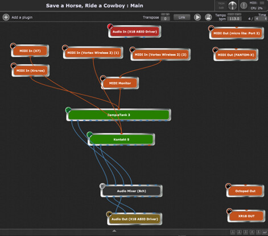This screenshot has height=236, width=268.
Task: Click the MIDI activity indicator
Action: [x=262, y=3]
